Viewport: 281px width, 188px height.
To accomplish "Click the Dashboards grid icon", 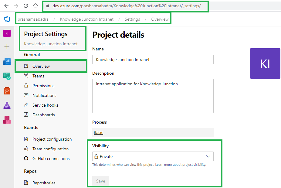I will click(x=26, y=115).
